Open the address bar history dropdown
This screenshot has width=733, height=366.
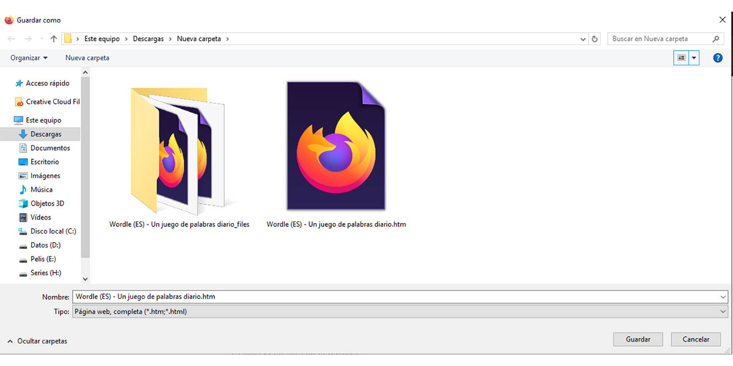(583, 39)
